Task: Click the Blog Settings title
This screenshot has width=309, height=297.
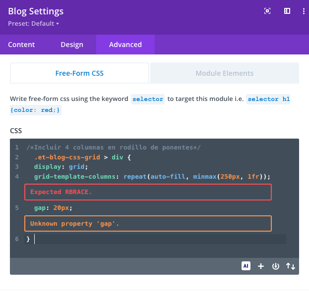Action: point(36,11)
